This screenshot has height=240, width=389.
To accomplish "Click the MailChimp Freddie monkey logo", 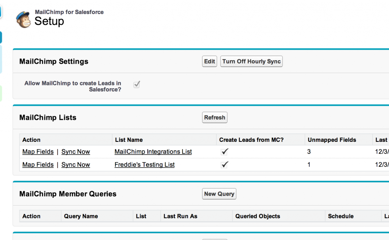I will [x=23, y=19].
